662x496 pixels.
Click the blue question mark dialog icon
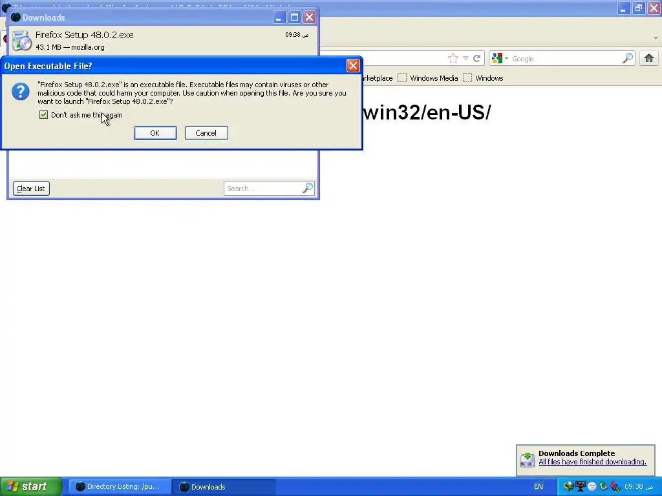(20, 92)
